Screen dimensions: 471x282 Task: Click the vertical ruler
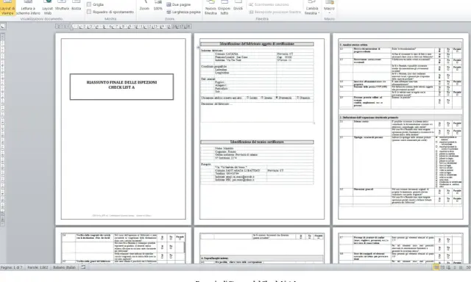2,129
